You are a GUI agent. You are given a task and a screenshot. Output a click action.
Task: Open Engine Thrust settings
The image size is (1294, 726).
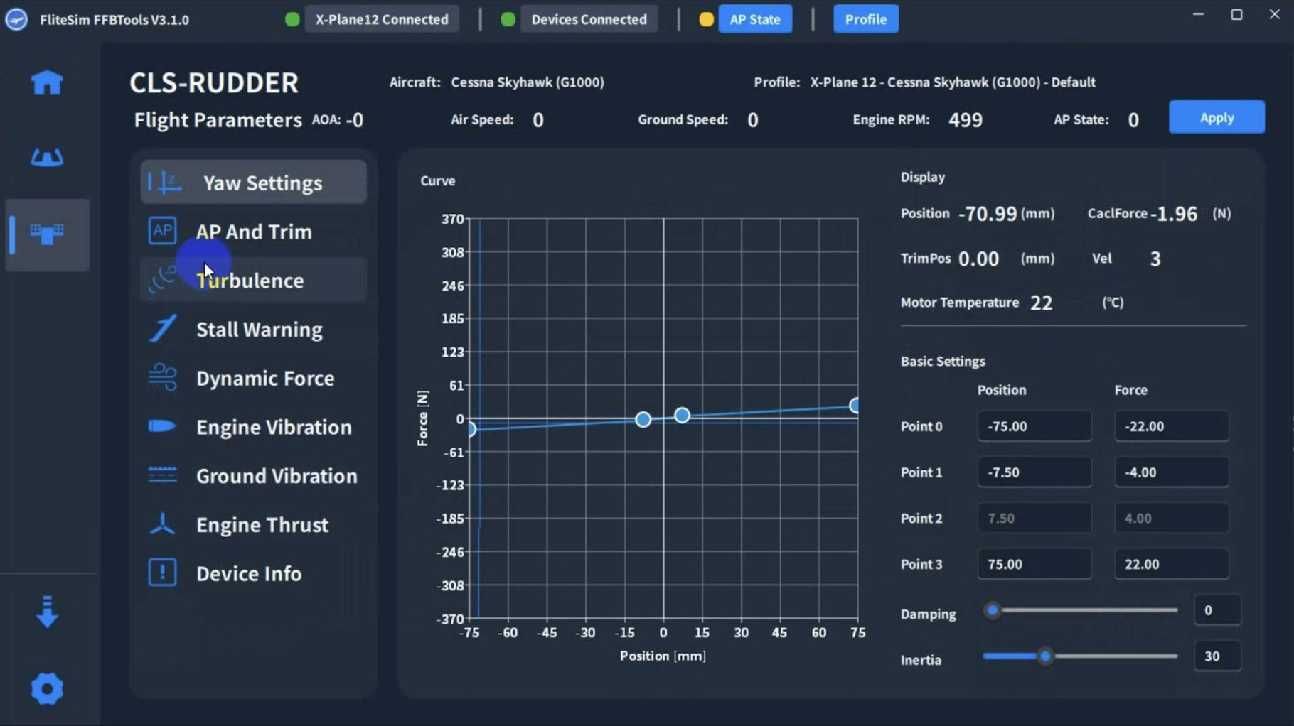[253, 525]
